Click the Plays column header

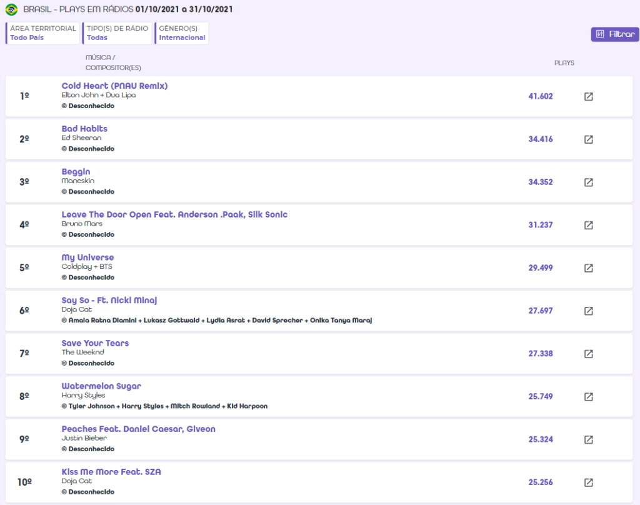pos(564,63)
